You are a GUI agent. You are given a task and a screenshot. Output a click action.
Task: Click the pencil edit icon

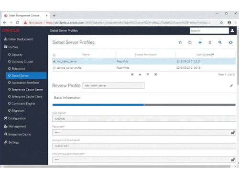pos(231,86)
